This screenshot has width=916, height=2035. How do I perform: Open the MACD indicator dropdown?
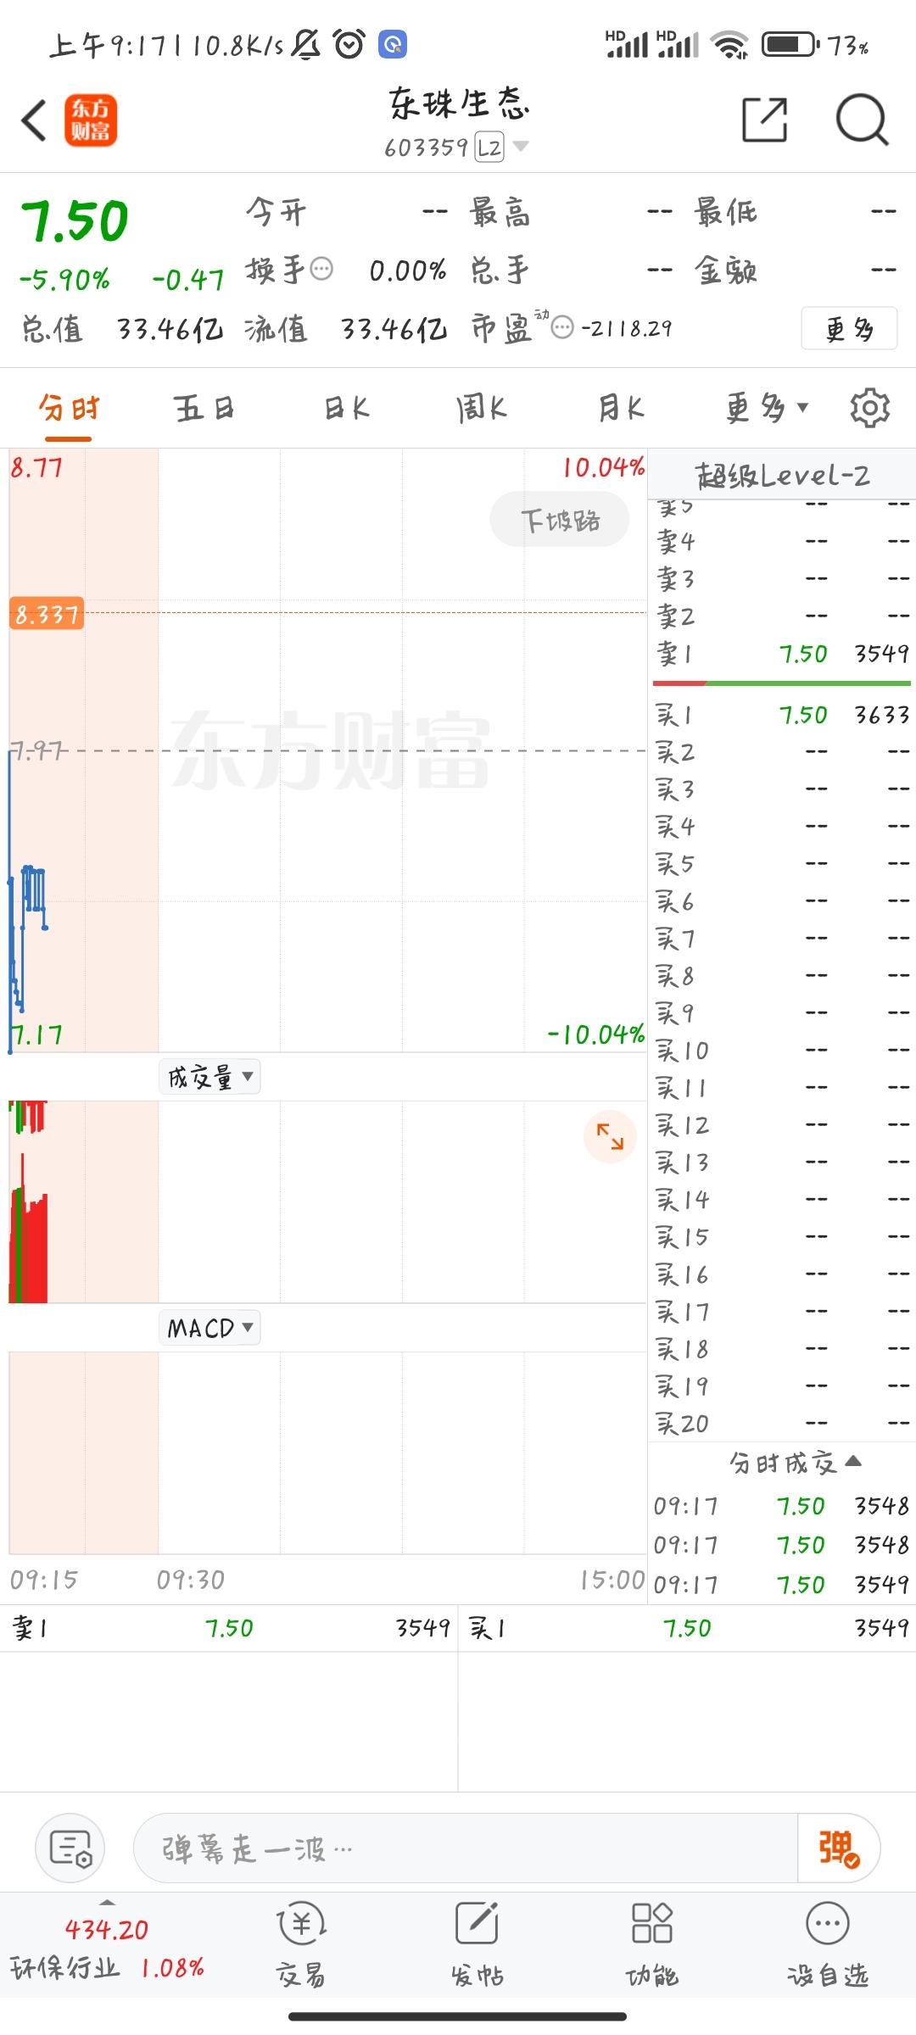[209, 1328]
